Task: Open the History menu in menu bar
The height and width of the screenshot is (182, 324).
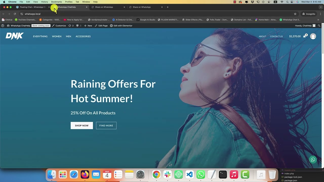Action: pos(45,2)
